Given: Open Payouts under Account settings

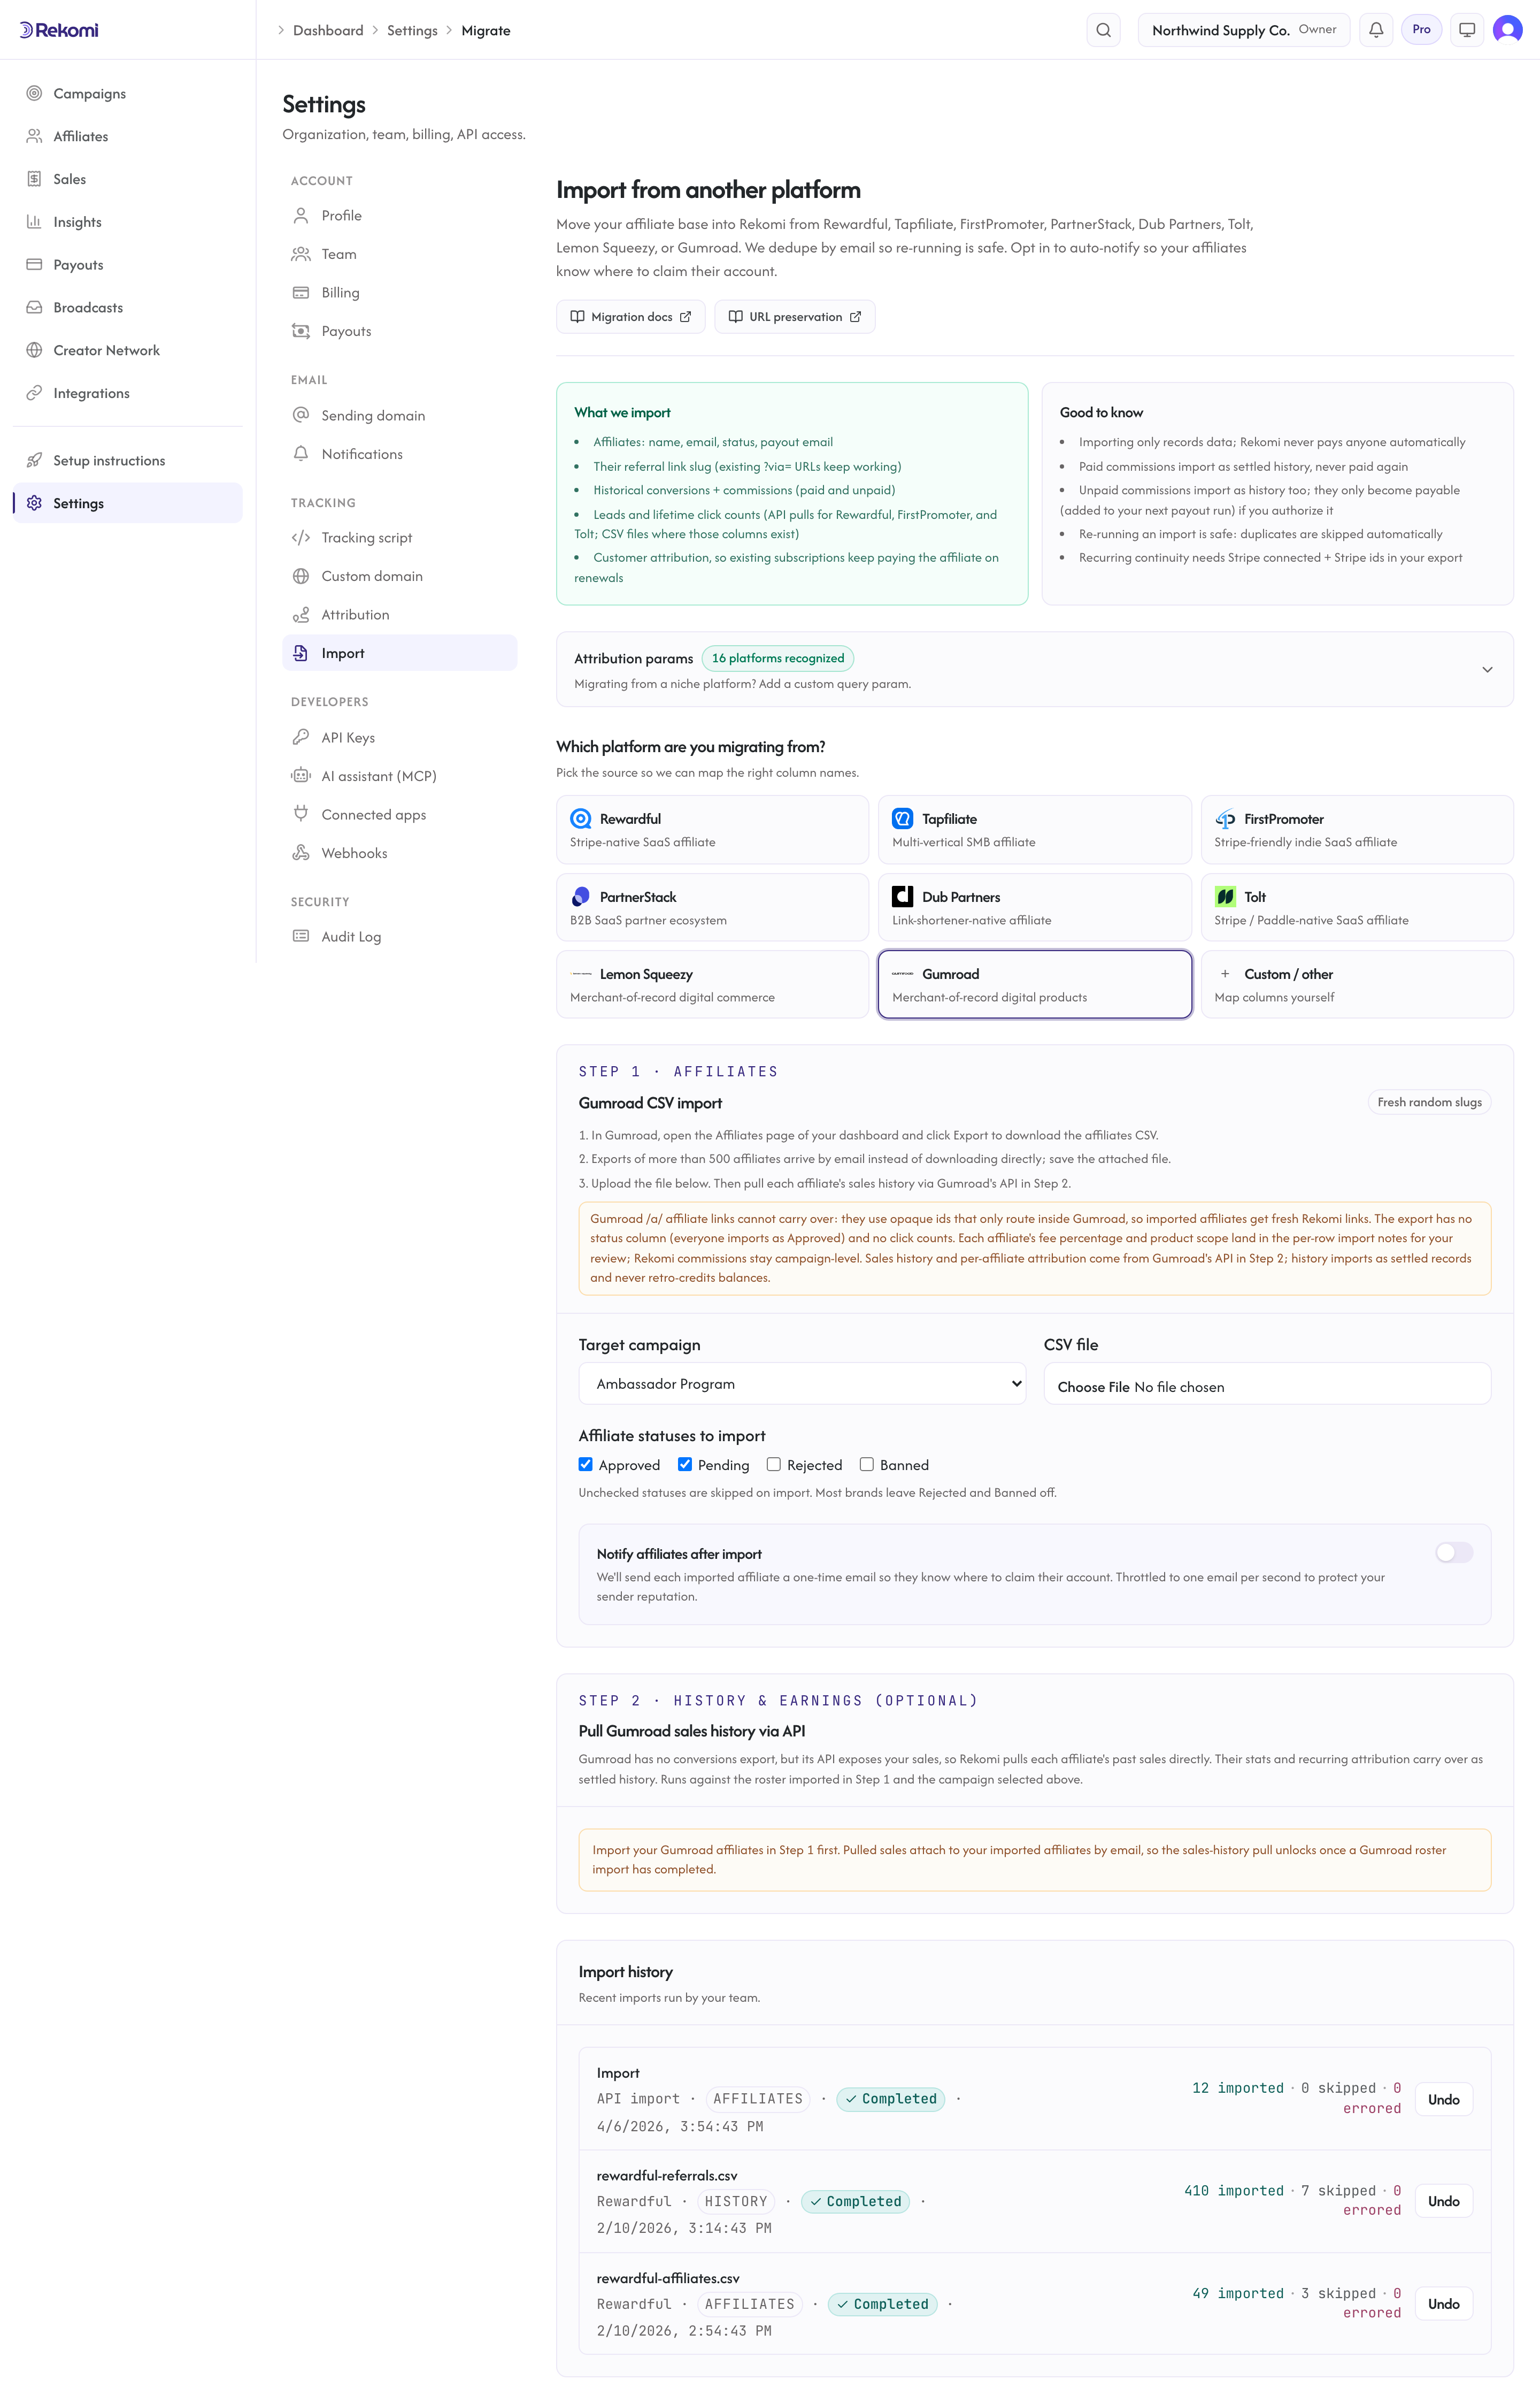Looking at the screenshot, I should click(x=400, y=331).
